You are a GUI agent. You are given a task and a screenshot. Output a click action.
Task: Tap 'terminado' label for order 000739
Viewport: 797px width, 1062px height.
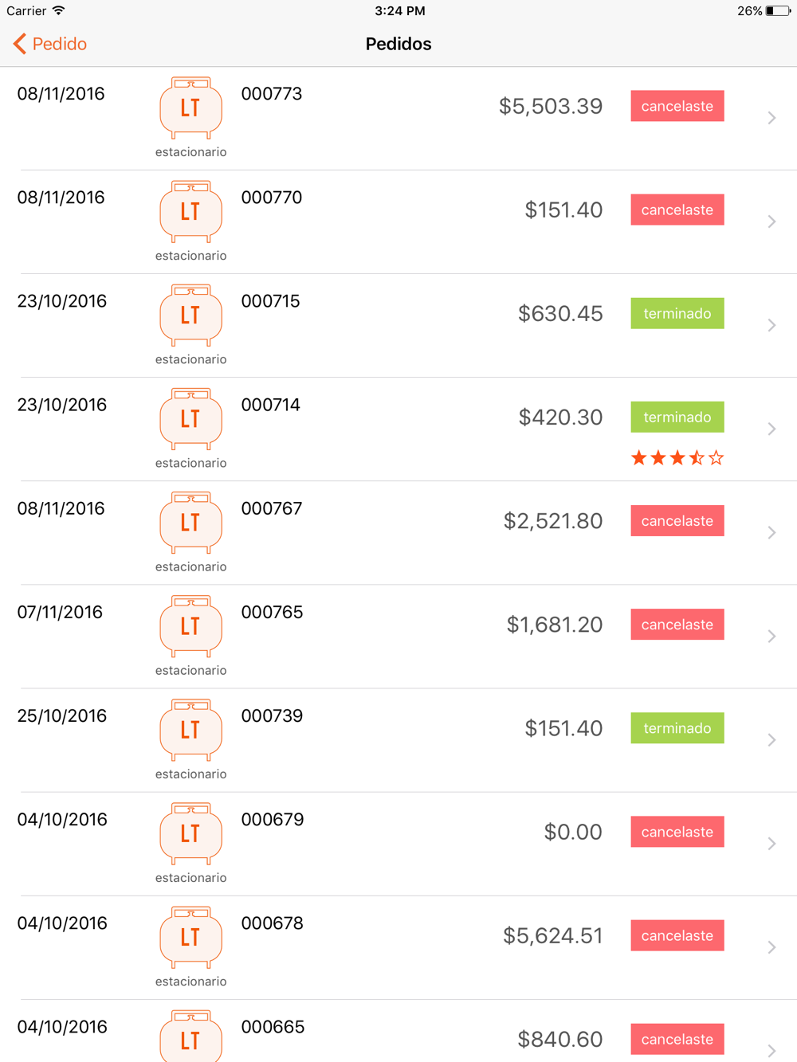coord(677,728)
